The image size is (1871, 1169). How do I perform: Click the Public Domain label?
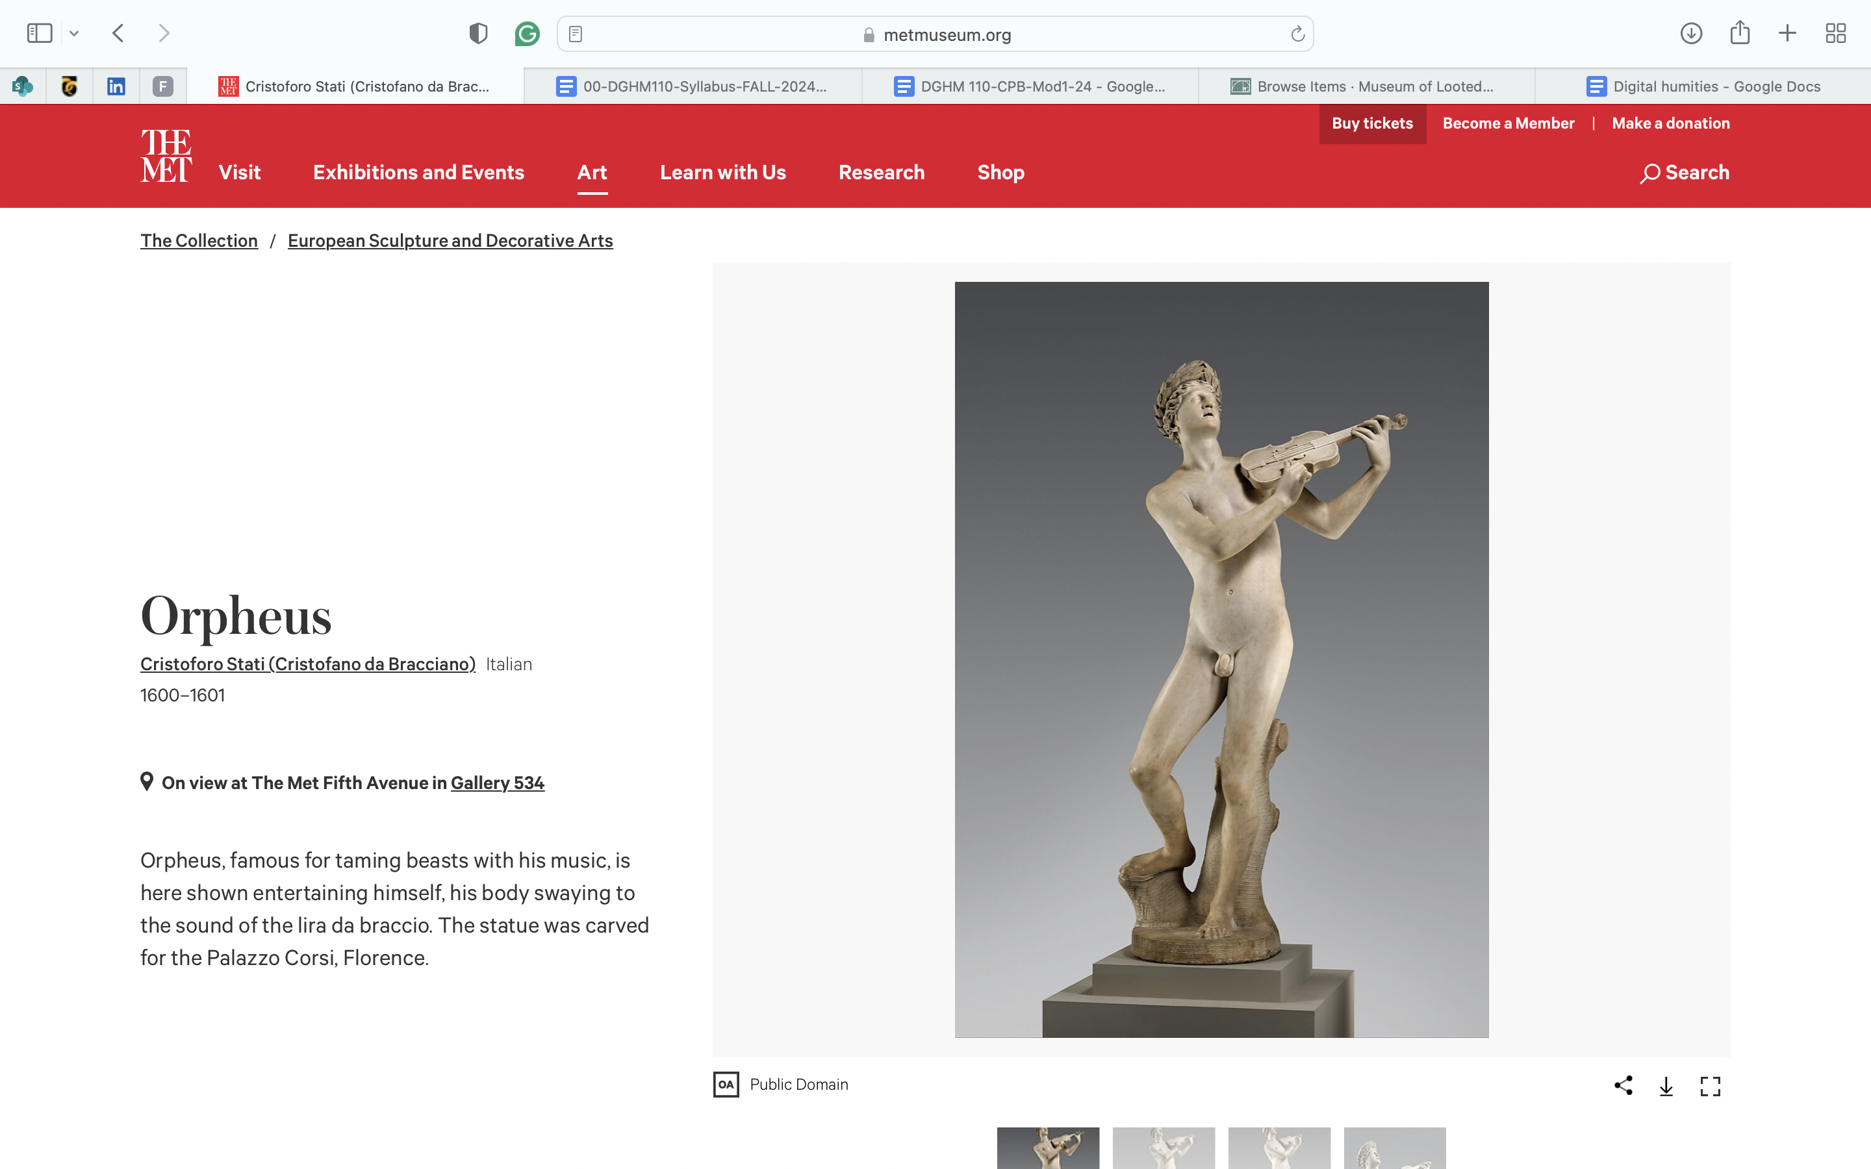(798, 1084)
